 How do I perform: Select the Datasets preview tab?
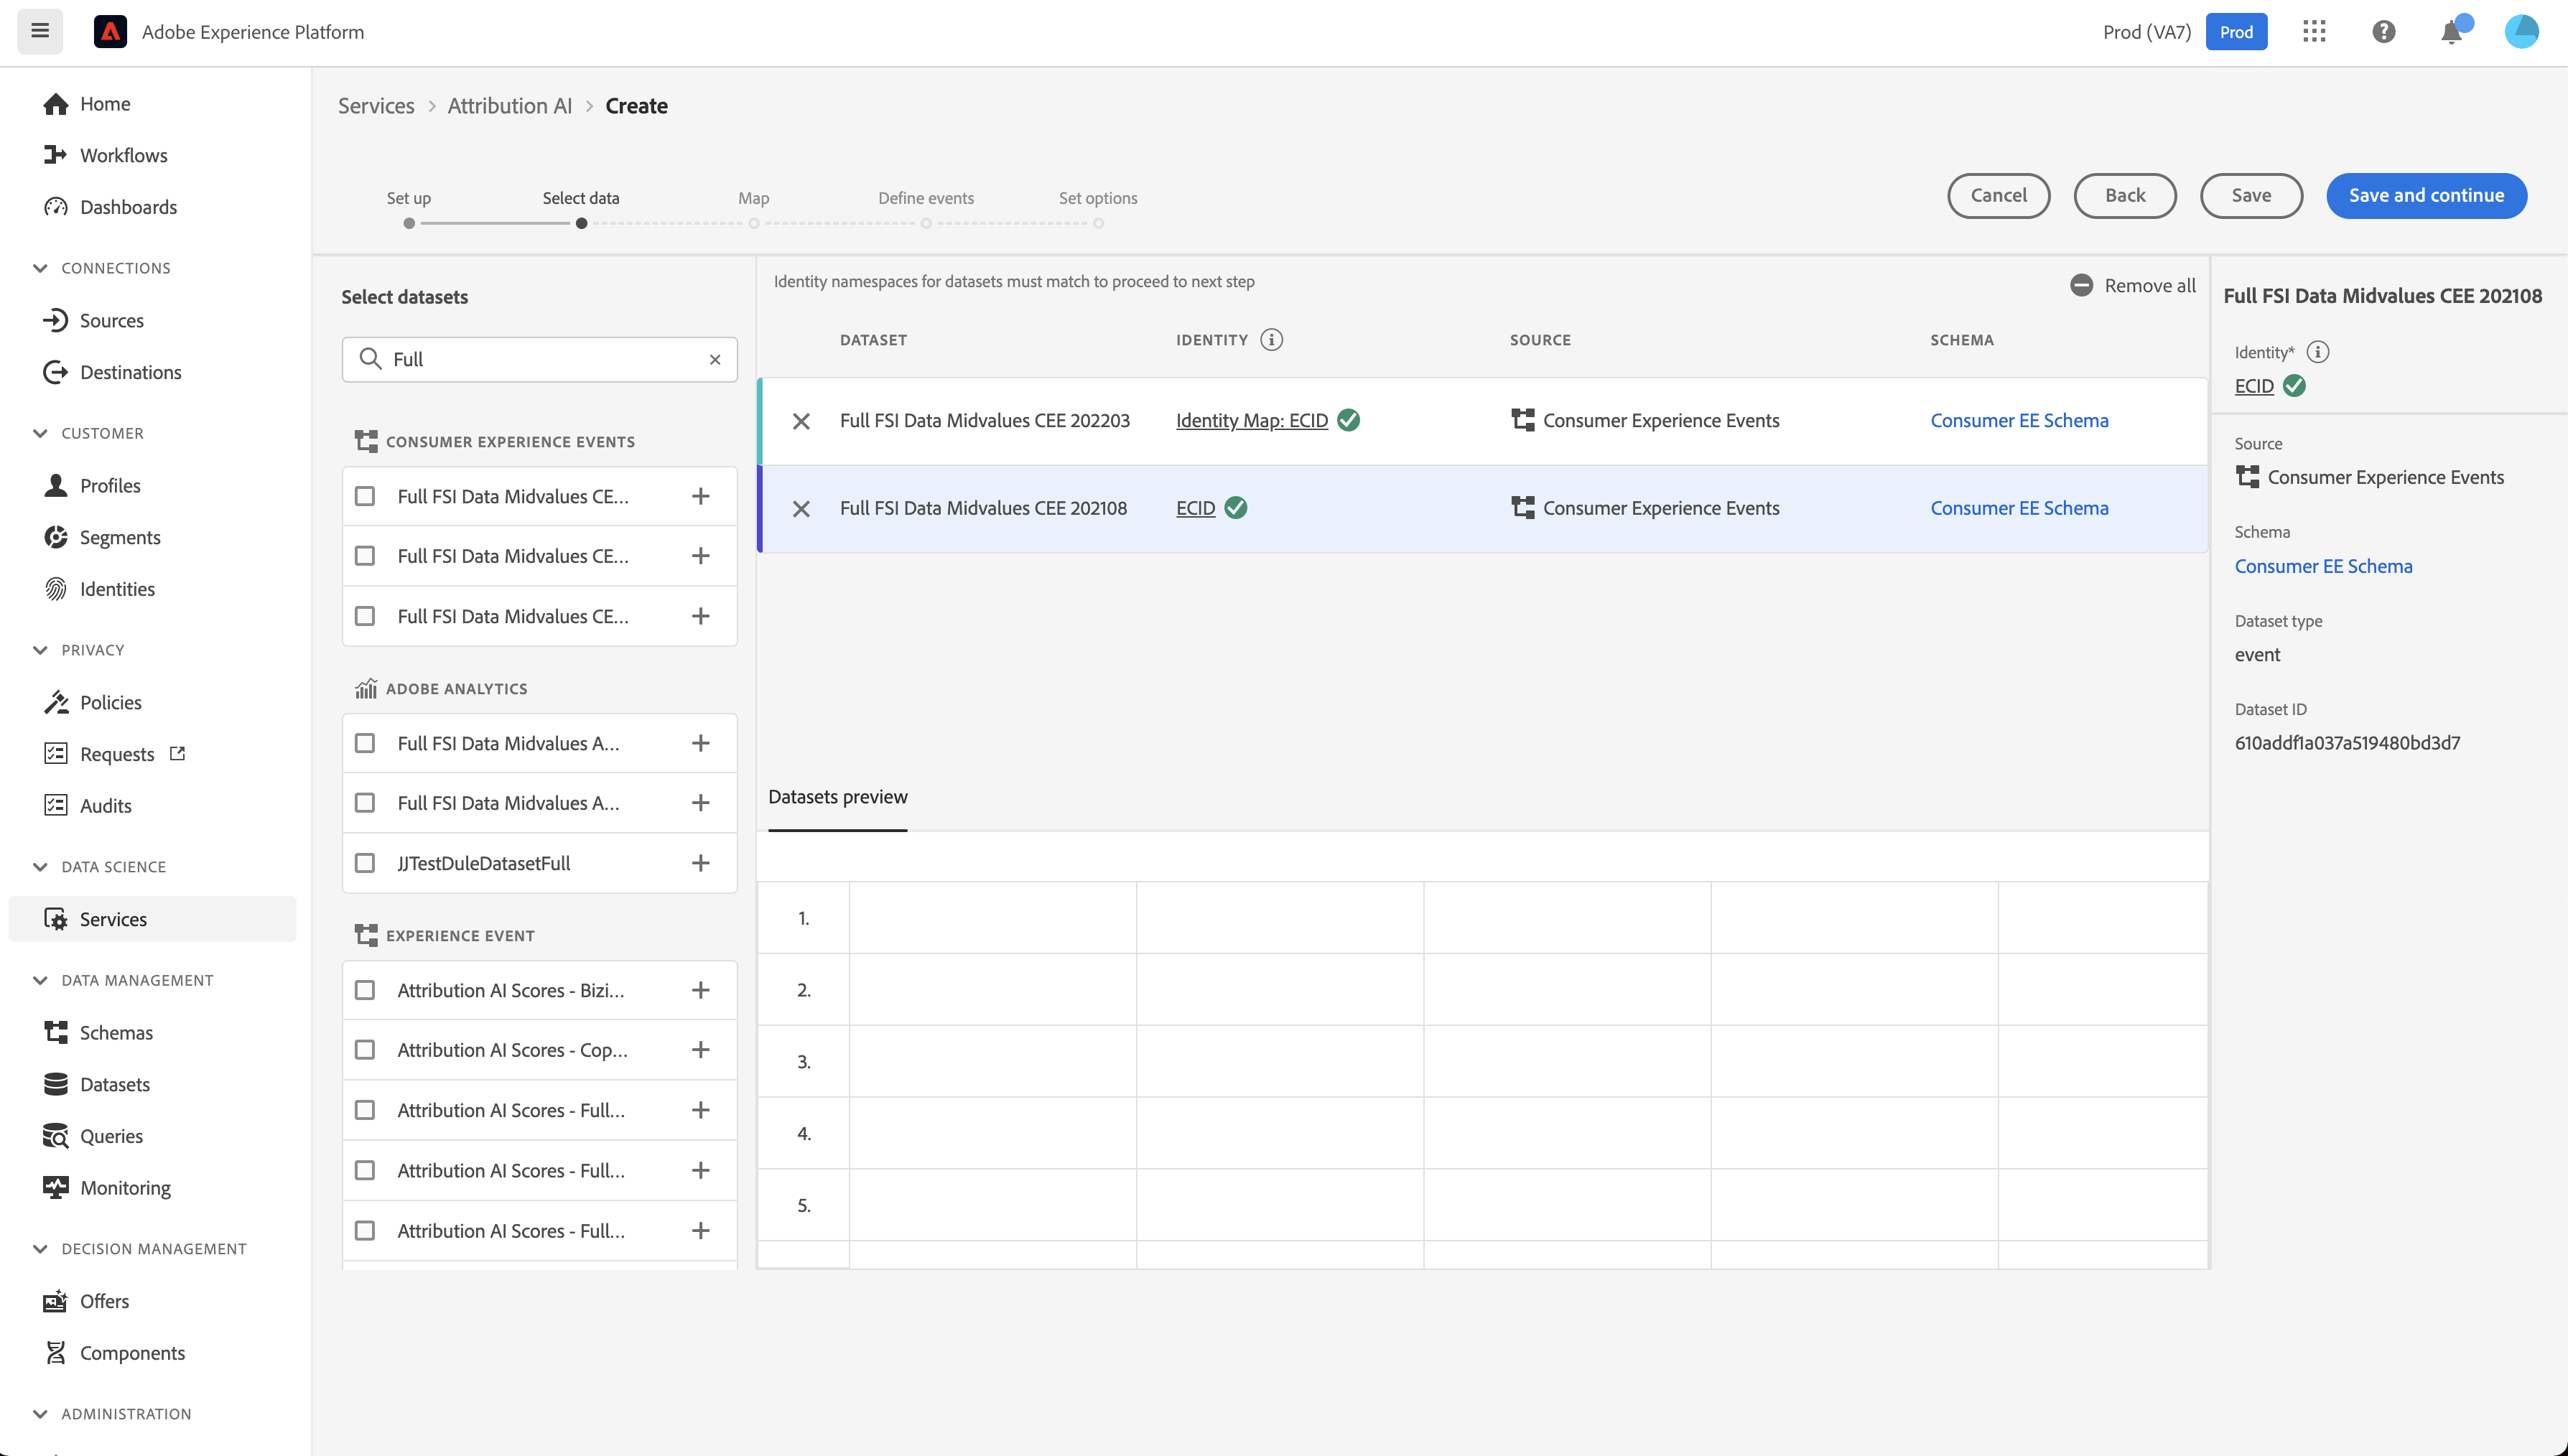[837, 797]
